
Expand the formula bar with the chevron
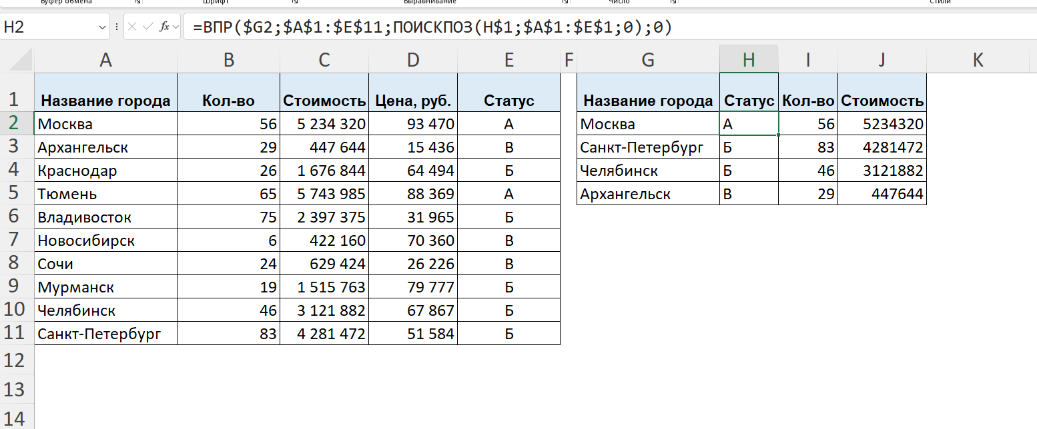(175, 27)
